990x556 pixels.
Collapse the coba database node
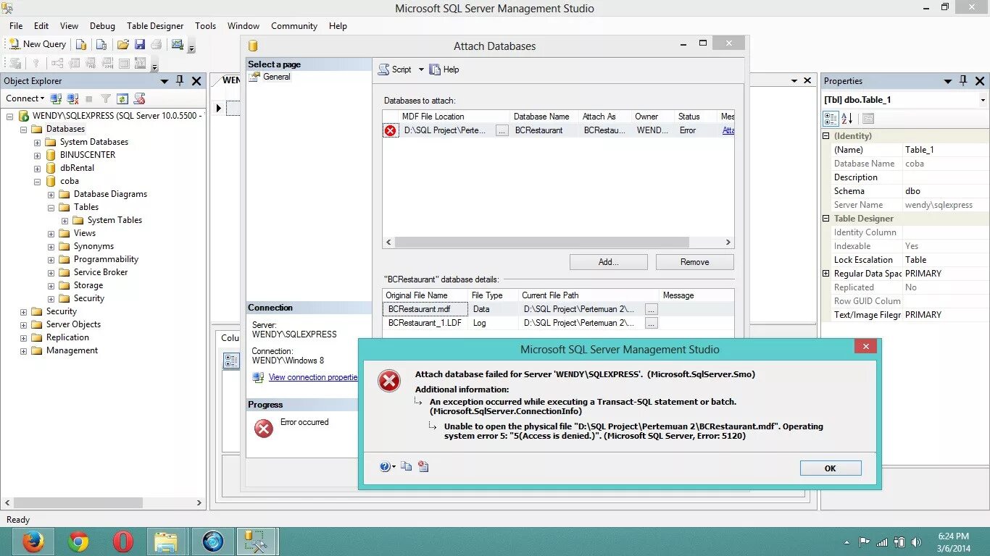pyautogui.click(x=37, y=182)
